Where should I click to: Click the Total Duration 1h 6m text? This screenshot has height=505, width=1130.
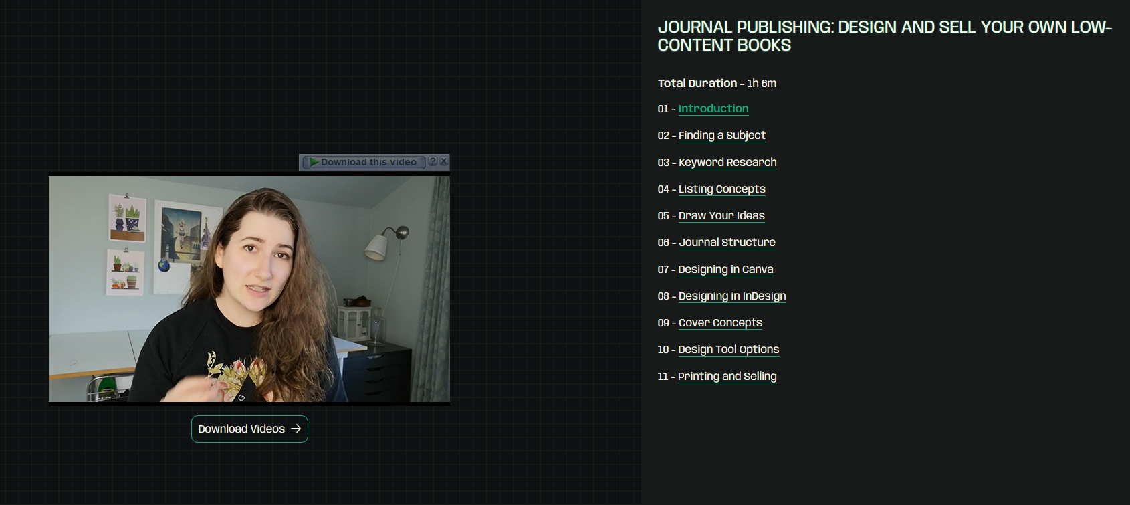(x=717, y=83)
